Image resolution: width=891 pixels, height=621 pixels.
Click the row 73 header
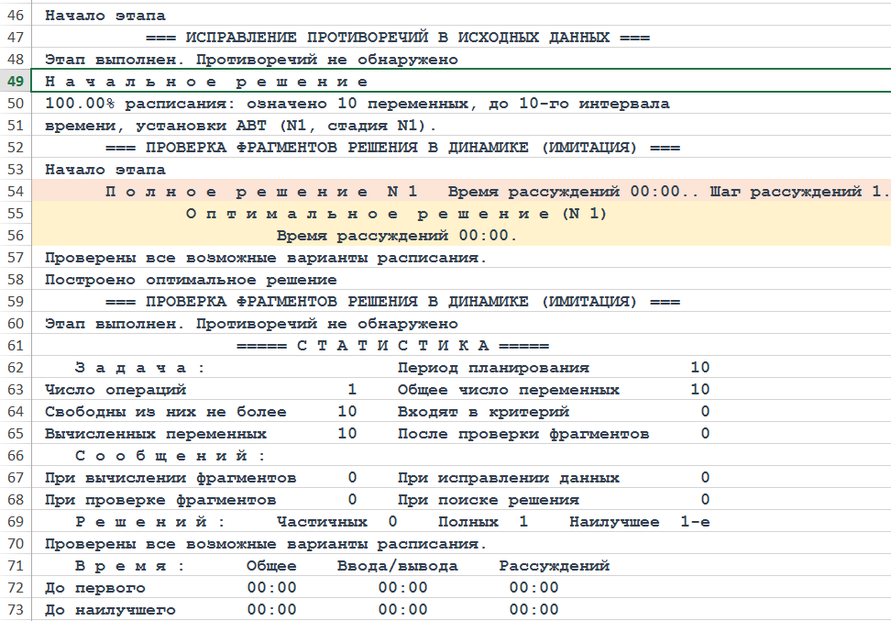coord(16,610)
